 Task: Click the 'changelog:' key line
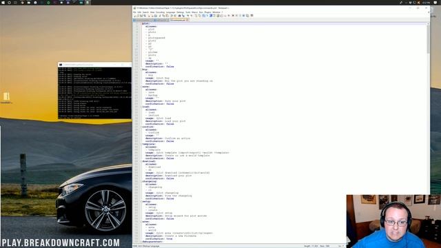(150, 181)
